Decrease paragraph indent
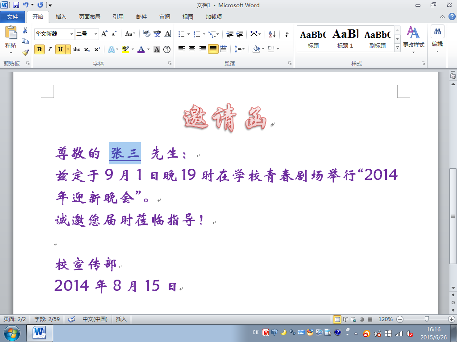Image resolution: width=457 pixels, height=342 pixels. pos(230,34)
